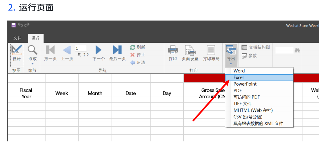The width and height of the screenshot is (326, 144).
Task: Click the 打印 printer icon
Action: [173, 50]
